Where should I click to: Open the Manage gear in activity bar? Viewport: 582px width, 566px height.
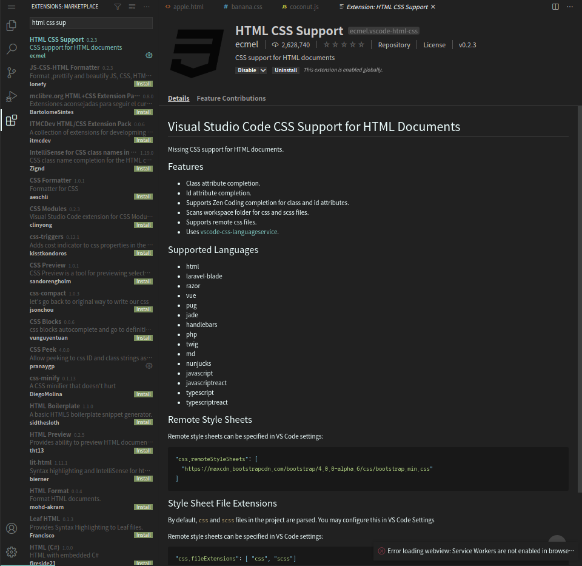point(12,552)
